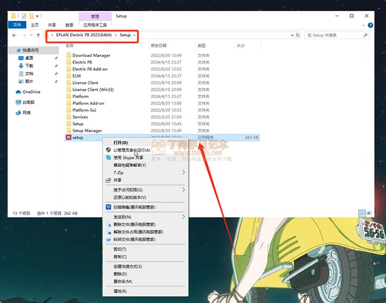Select the Platform Add-on folder name
Viewport: 386px width, 303px height.
point(88,103)
